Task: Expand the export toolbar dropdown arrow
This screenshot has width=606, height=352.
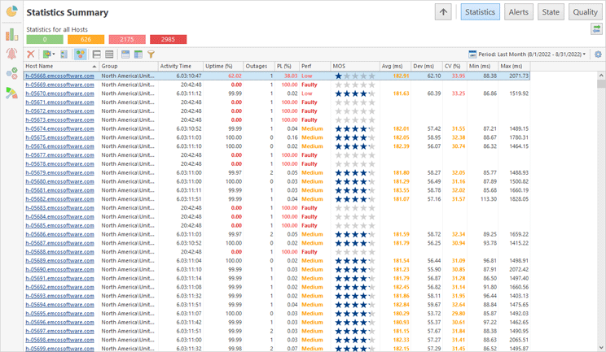Action: pos(55,54)
